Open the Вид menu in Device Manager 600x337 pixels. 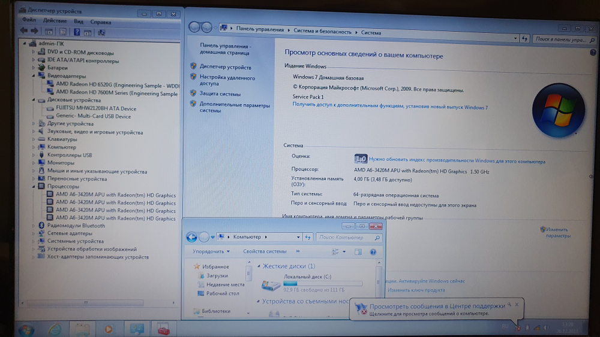79,22
